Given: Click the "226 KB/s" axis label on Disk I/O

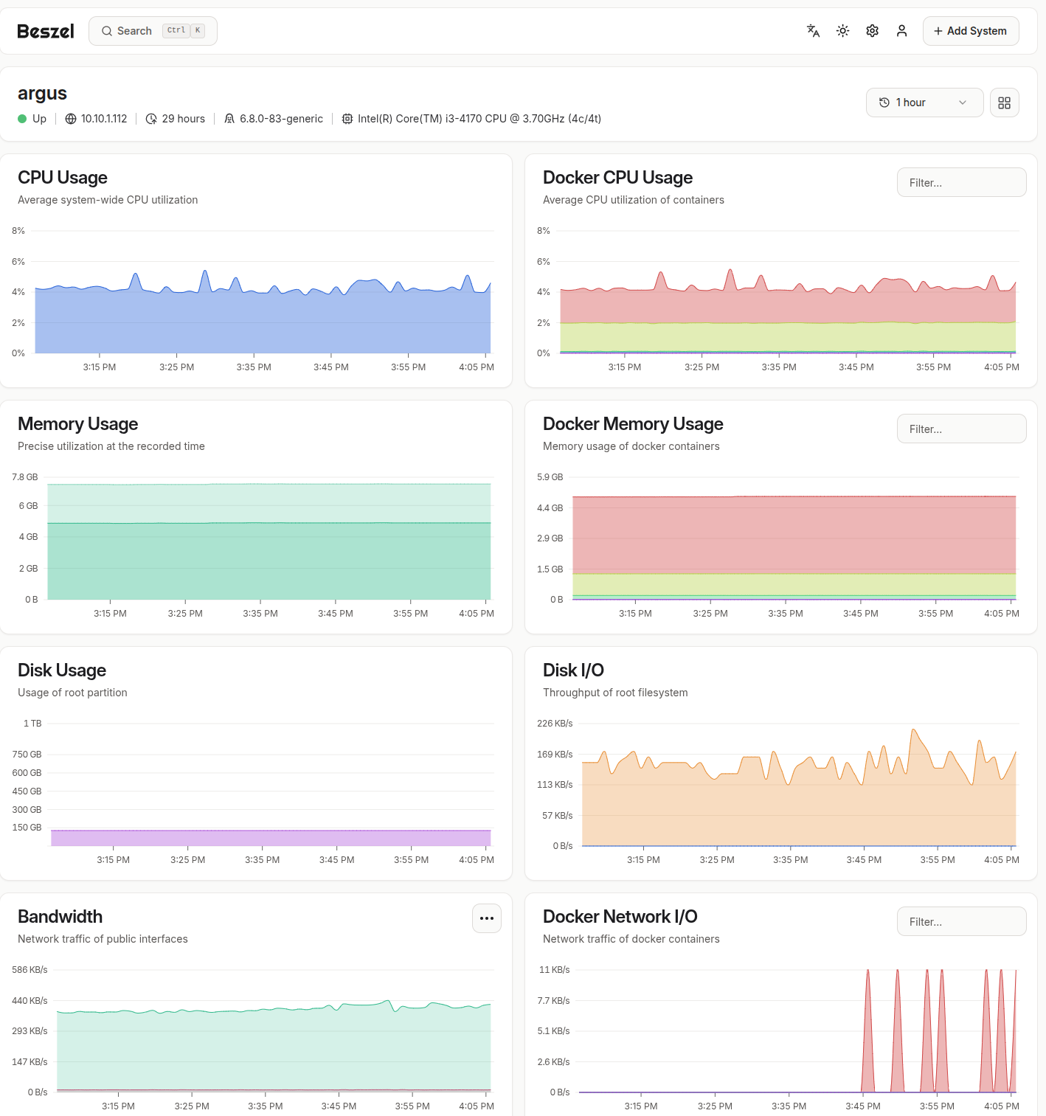Looking at the screenshot, I should (x=555, y=724).
